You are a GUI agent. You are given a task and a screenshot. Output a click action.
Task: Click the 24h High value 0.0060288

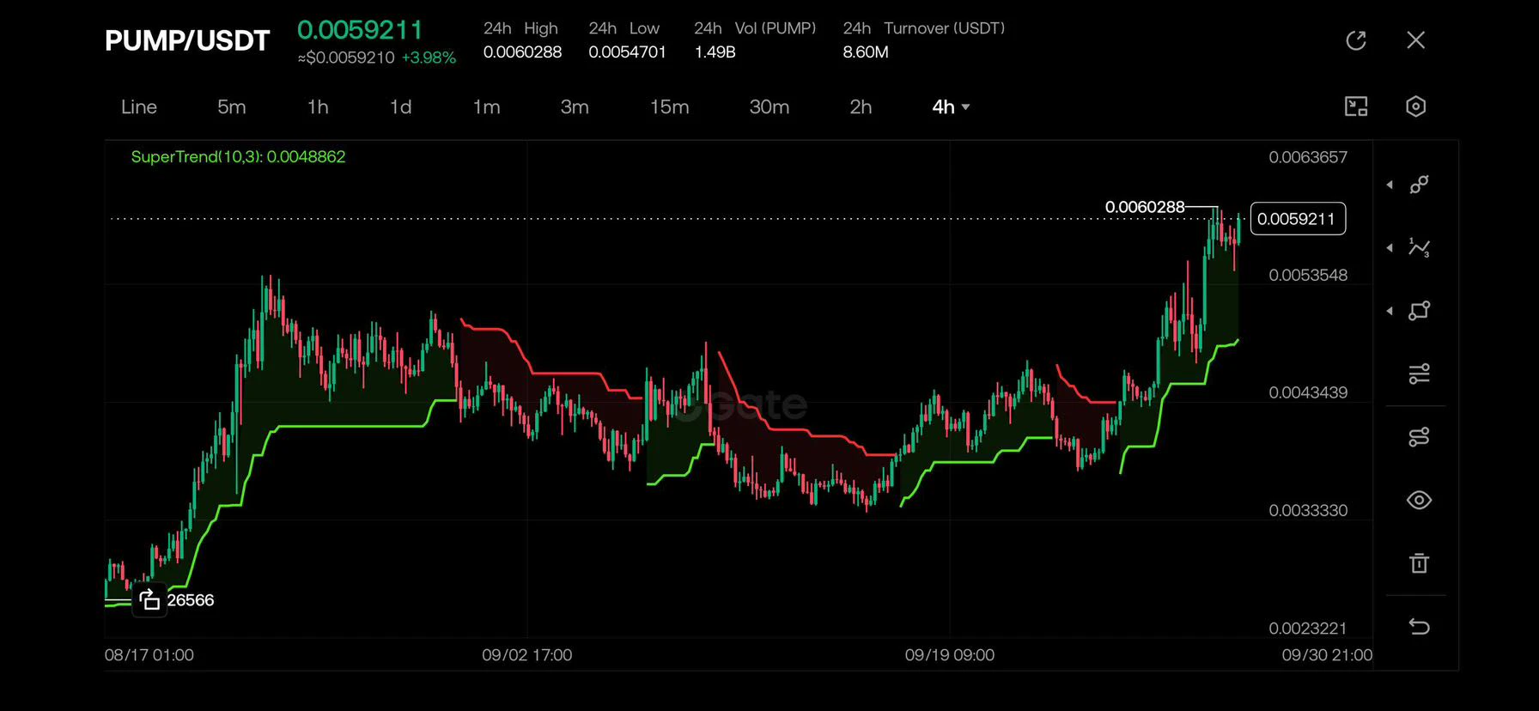click(x=522, y=52)
